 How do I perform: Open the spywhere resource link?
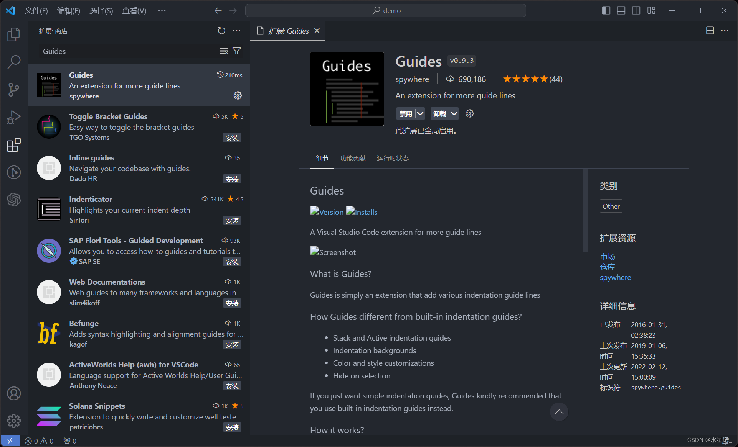pos(615,277)
